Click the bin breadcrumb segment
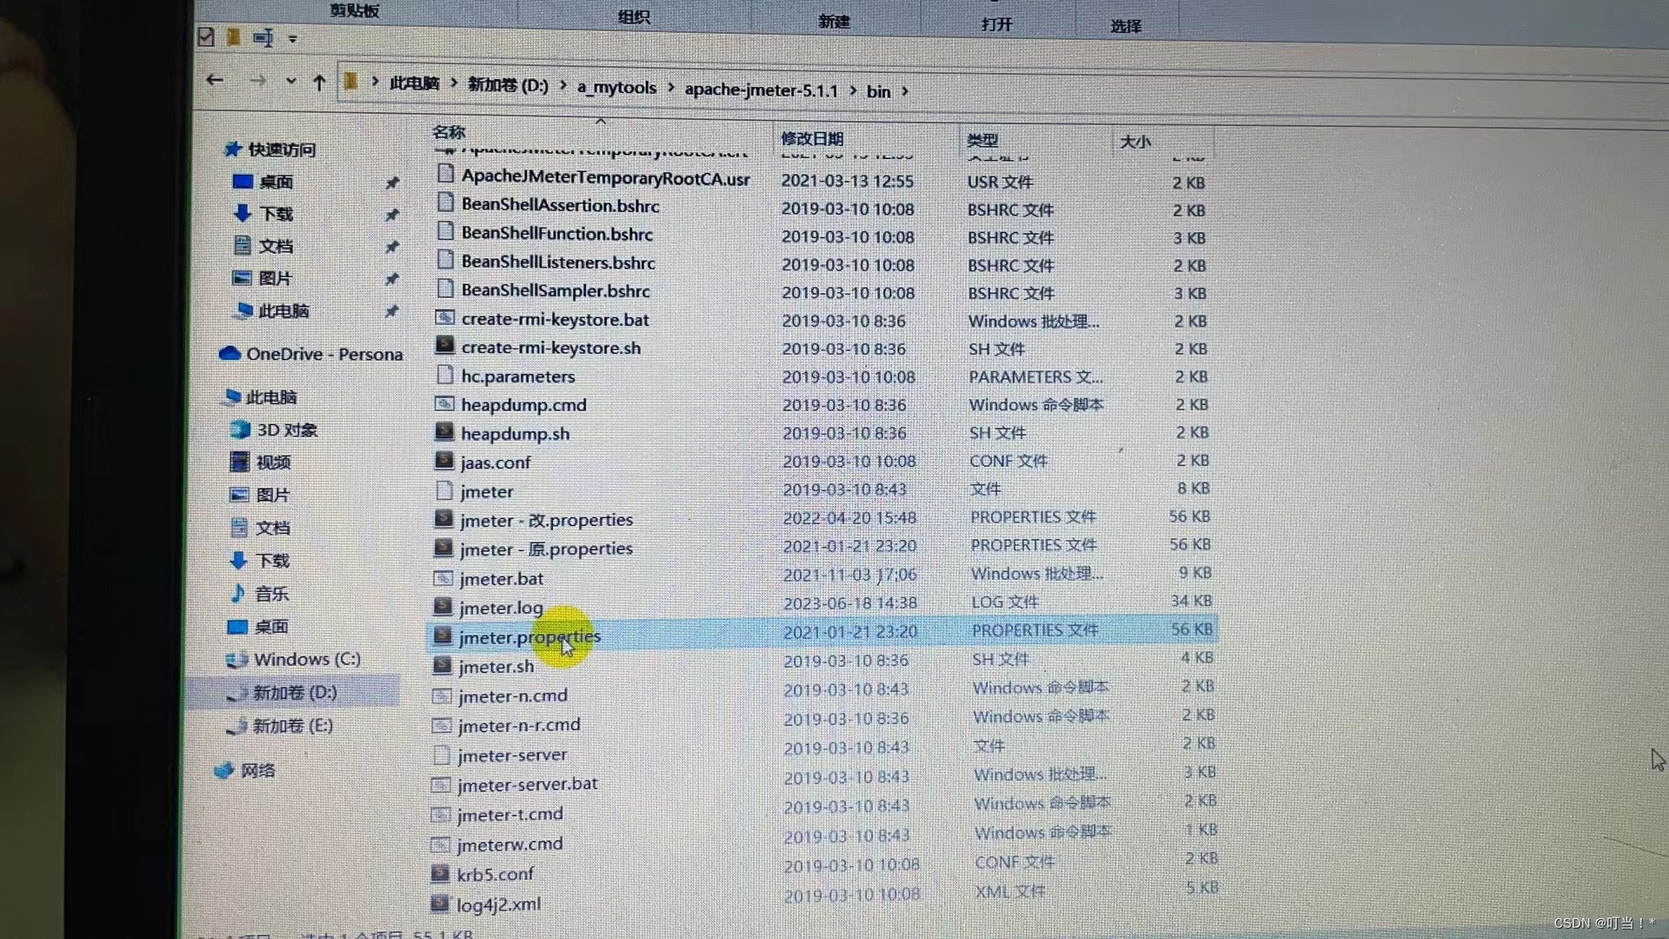Image resolution: width=1669 pixels, height=939 pixels. [x=878, y=91]
